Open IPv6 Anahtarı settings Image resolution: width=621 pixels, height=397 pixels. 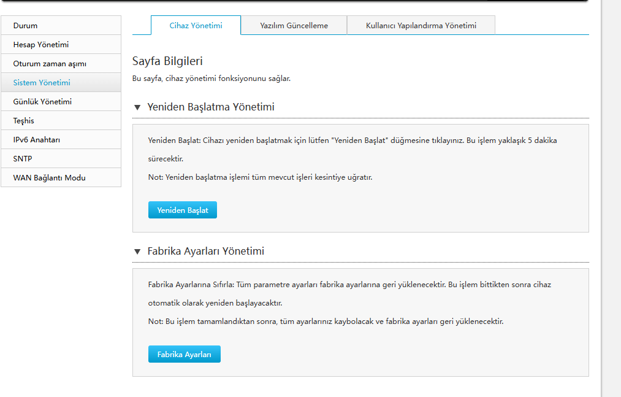[x=61, y=140]
